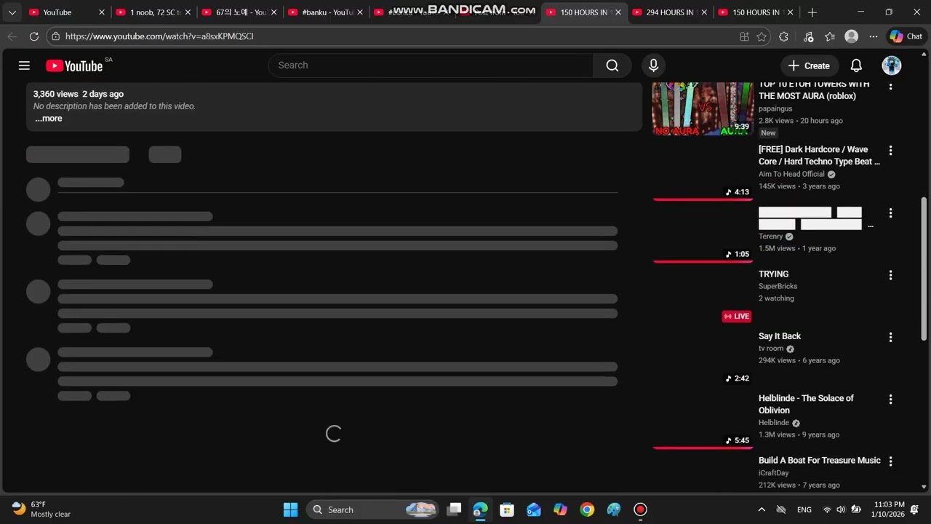Show hidden system tray icons
Screen dimensions: 931x524
point(762,509)
